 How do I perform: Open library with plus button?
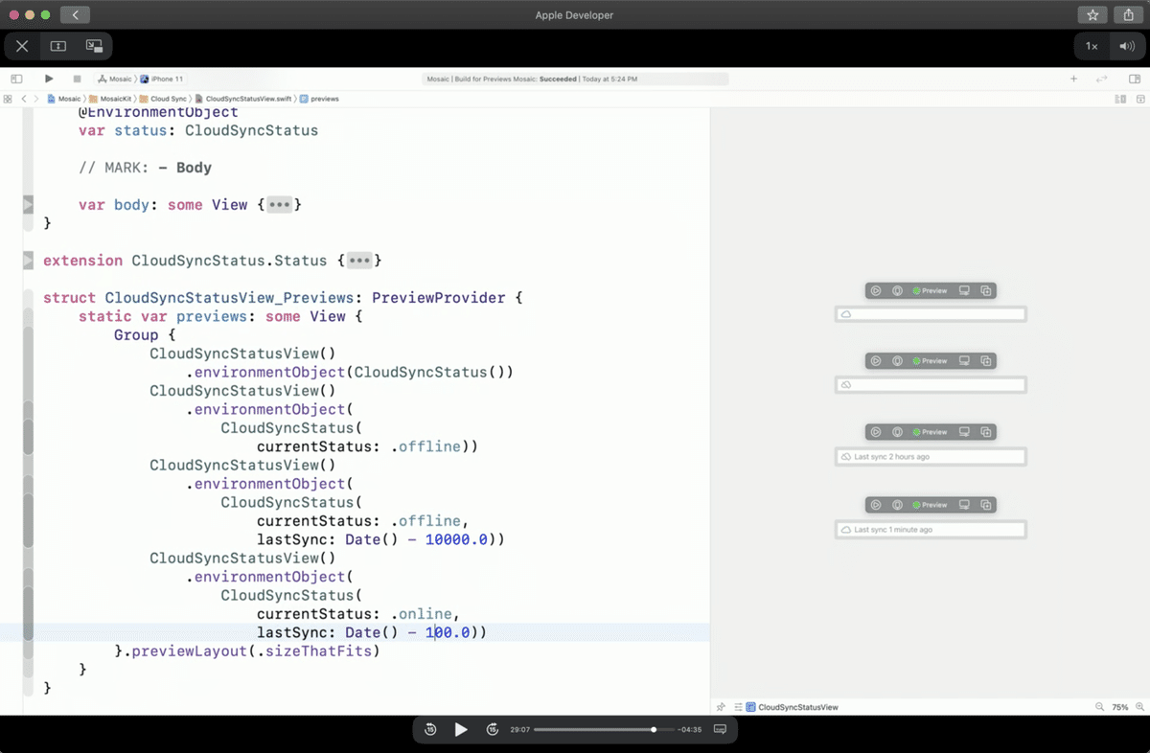click(1073, 79)
